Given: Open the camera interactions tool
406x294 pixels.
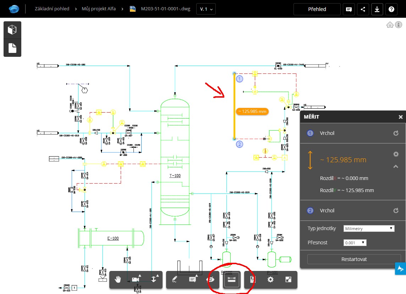Looking at the screenshot, I should pos(136,279).
